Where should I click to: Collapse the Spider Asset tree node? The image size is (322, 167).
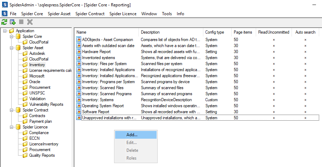click(x=11, y=48)
